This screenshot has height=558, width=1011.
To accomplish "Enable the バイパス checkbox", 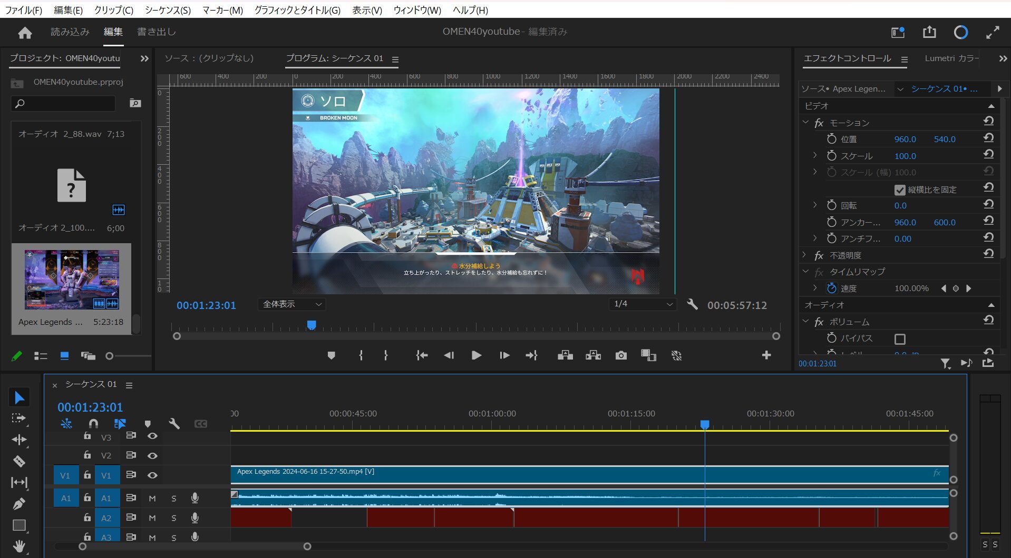I will pyautogui.click(x=900, y=339).
